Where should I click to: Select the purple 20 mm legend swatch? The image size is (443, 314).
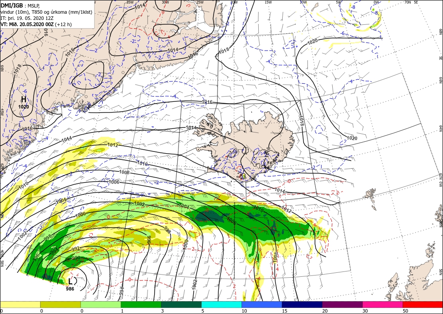[342, 304]
